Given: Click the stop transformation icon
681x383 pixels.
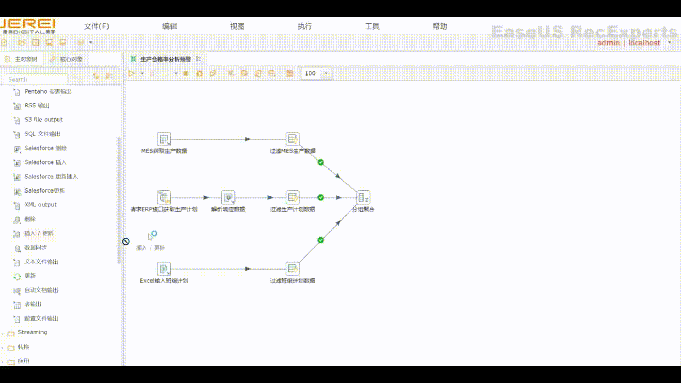Looking at the screenshot, I should (186, 73).
